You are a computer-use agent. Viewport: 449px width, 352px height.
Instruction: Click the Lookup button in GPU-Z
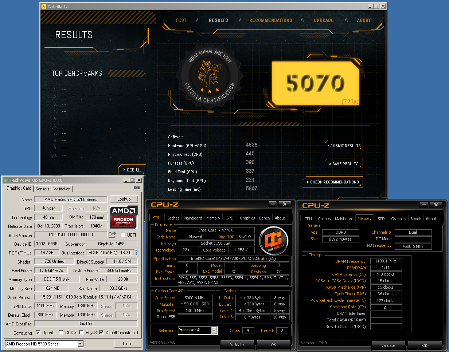(x=124, y=199)
